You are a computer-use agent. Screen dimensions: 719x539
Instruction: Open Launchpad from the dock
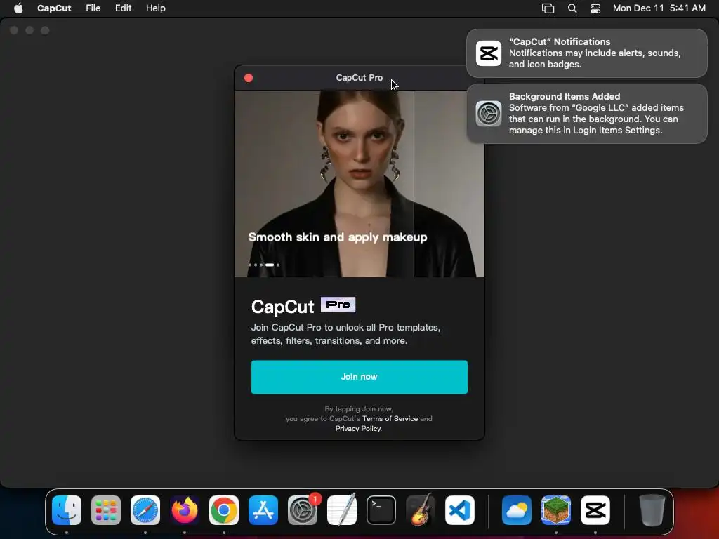(x=106, y=510)
